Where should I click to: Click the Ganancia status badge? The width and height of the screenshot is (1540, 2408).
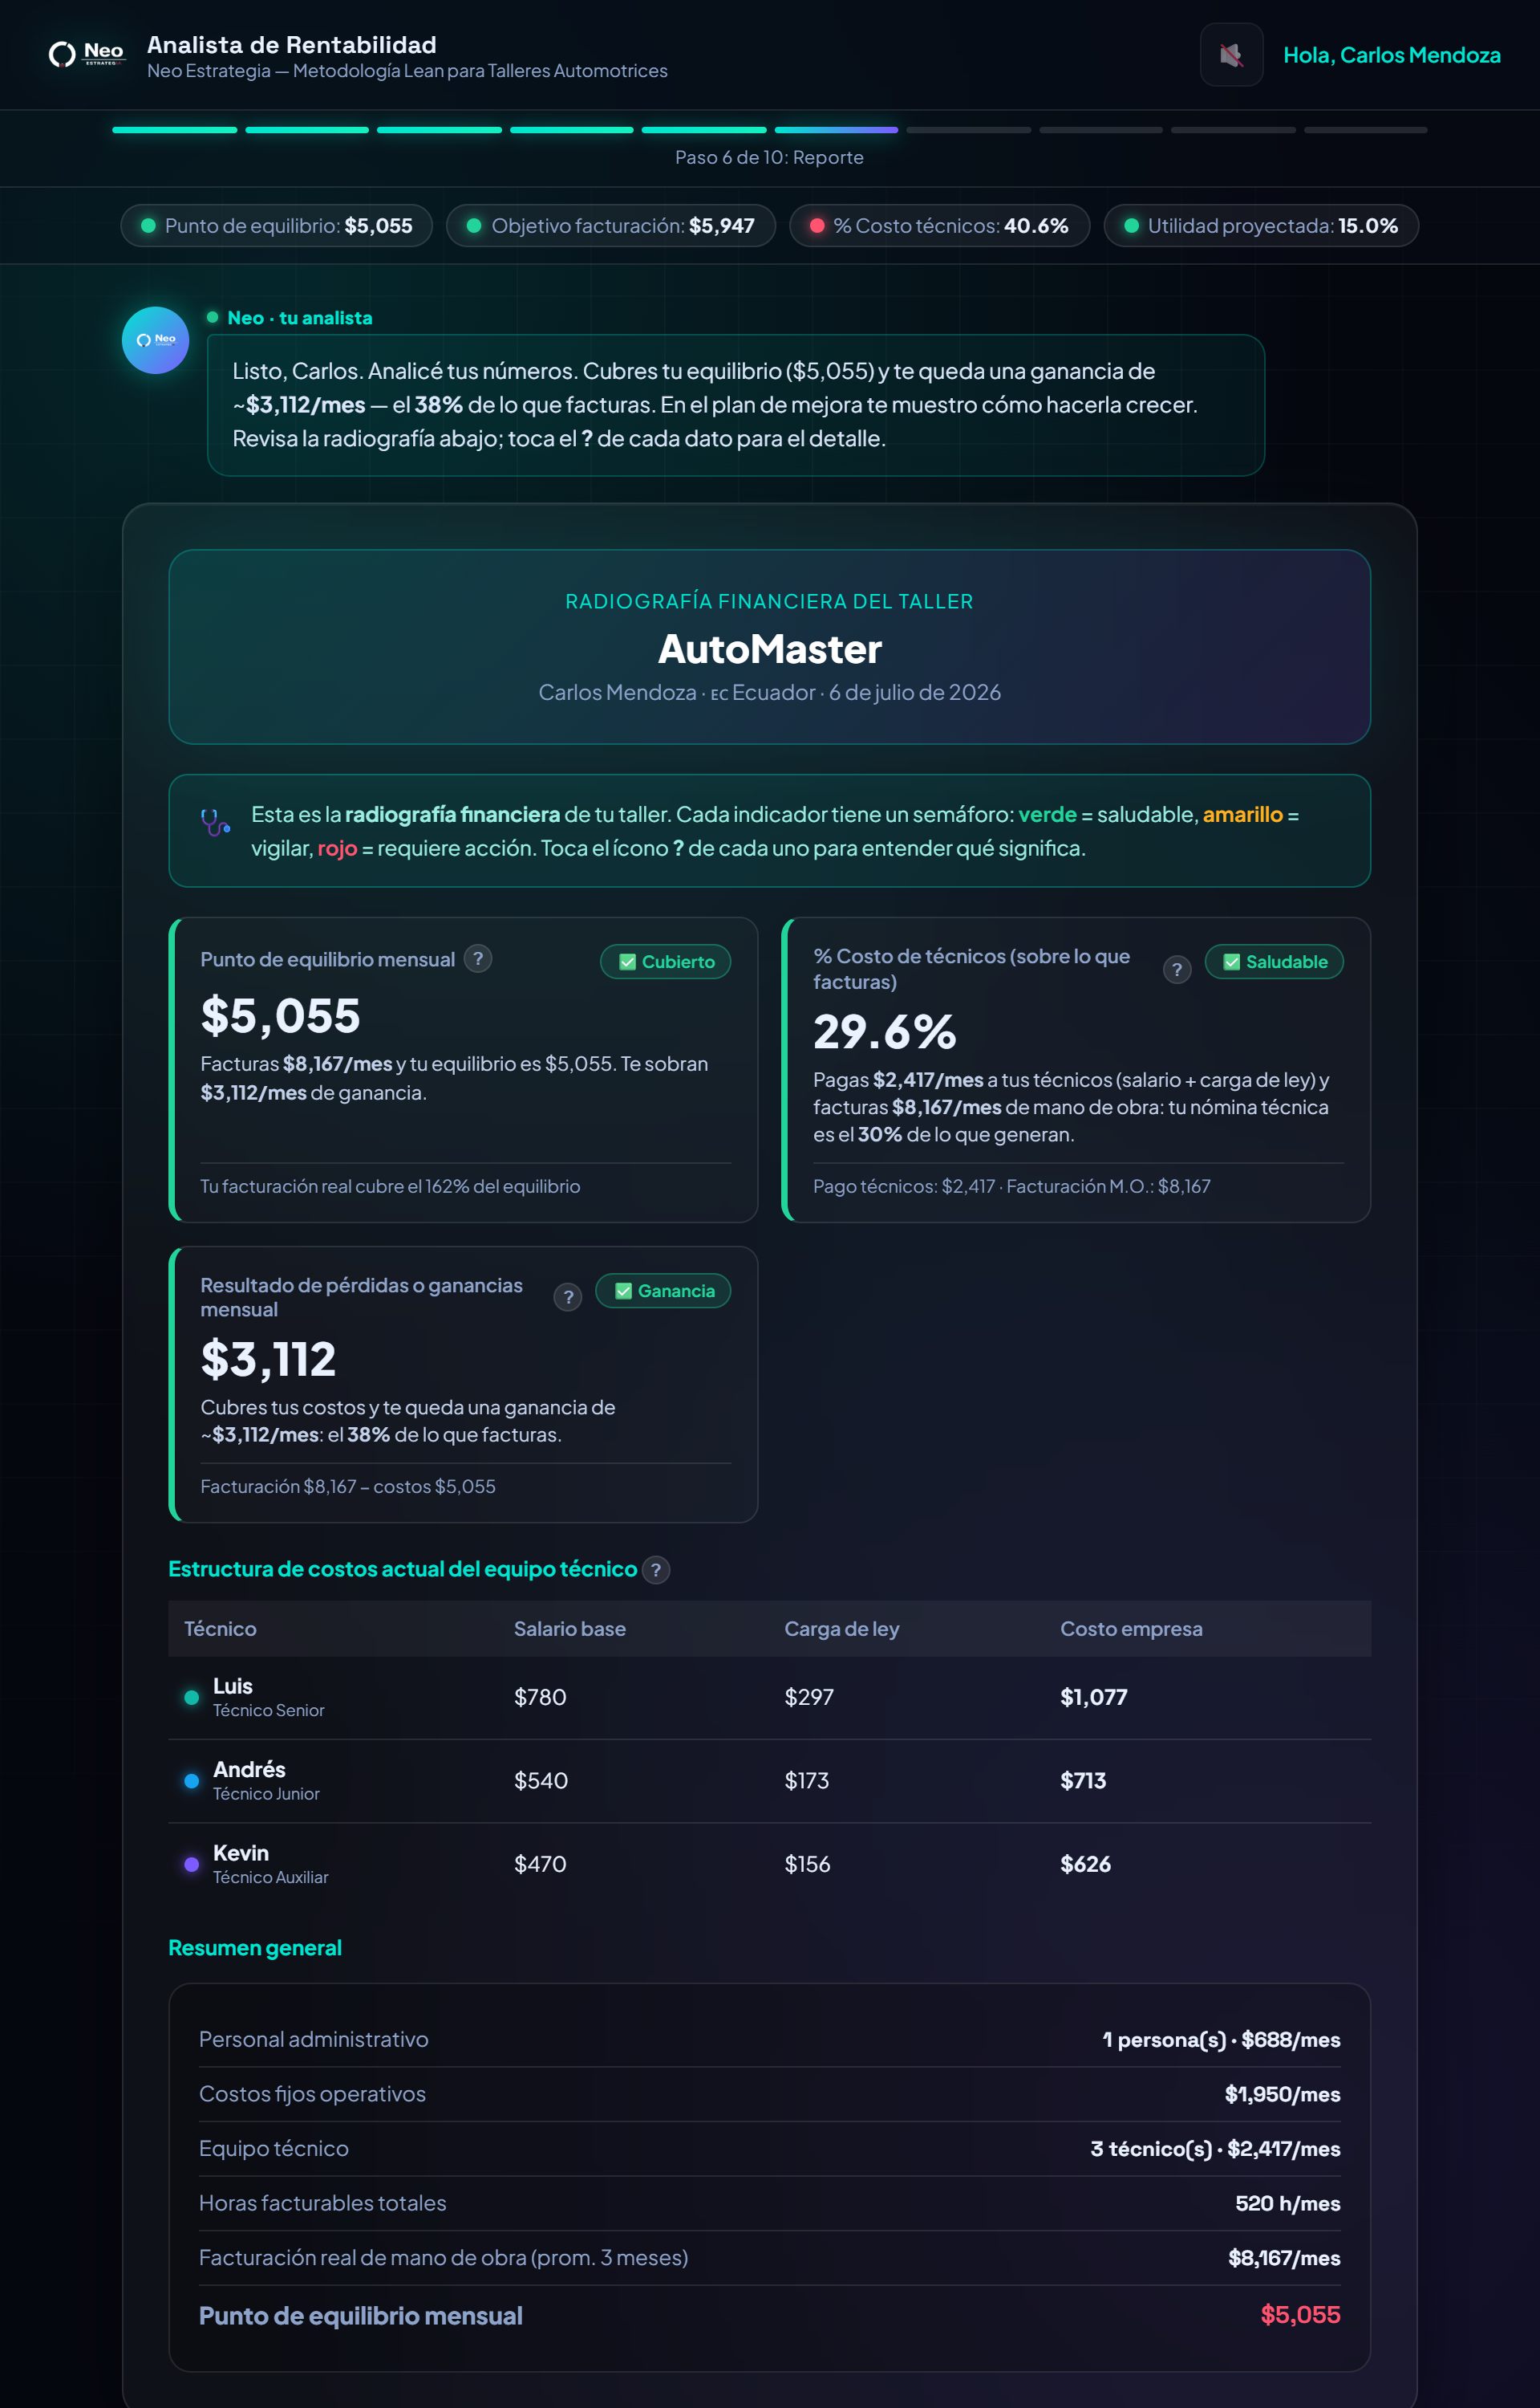663,1291
